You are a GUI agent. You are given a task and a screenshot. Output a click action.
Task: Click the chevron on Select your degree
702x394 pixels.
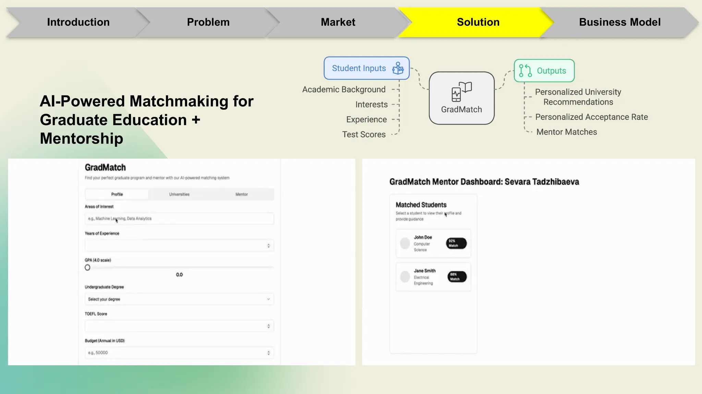[268, 299]
